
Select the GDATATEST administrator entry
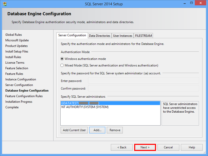(110, 103)
